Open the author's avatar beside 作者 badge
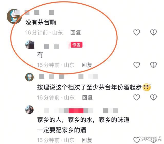This screenshot has width=164, height=144. (x=30, y=45)
